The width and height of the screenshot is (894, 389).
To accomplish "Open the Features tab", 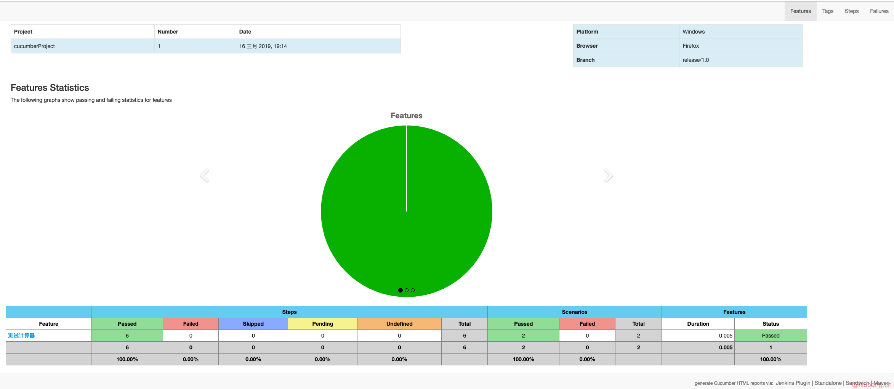I will (800, 11).
